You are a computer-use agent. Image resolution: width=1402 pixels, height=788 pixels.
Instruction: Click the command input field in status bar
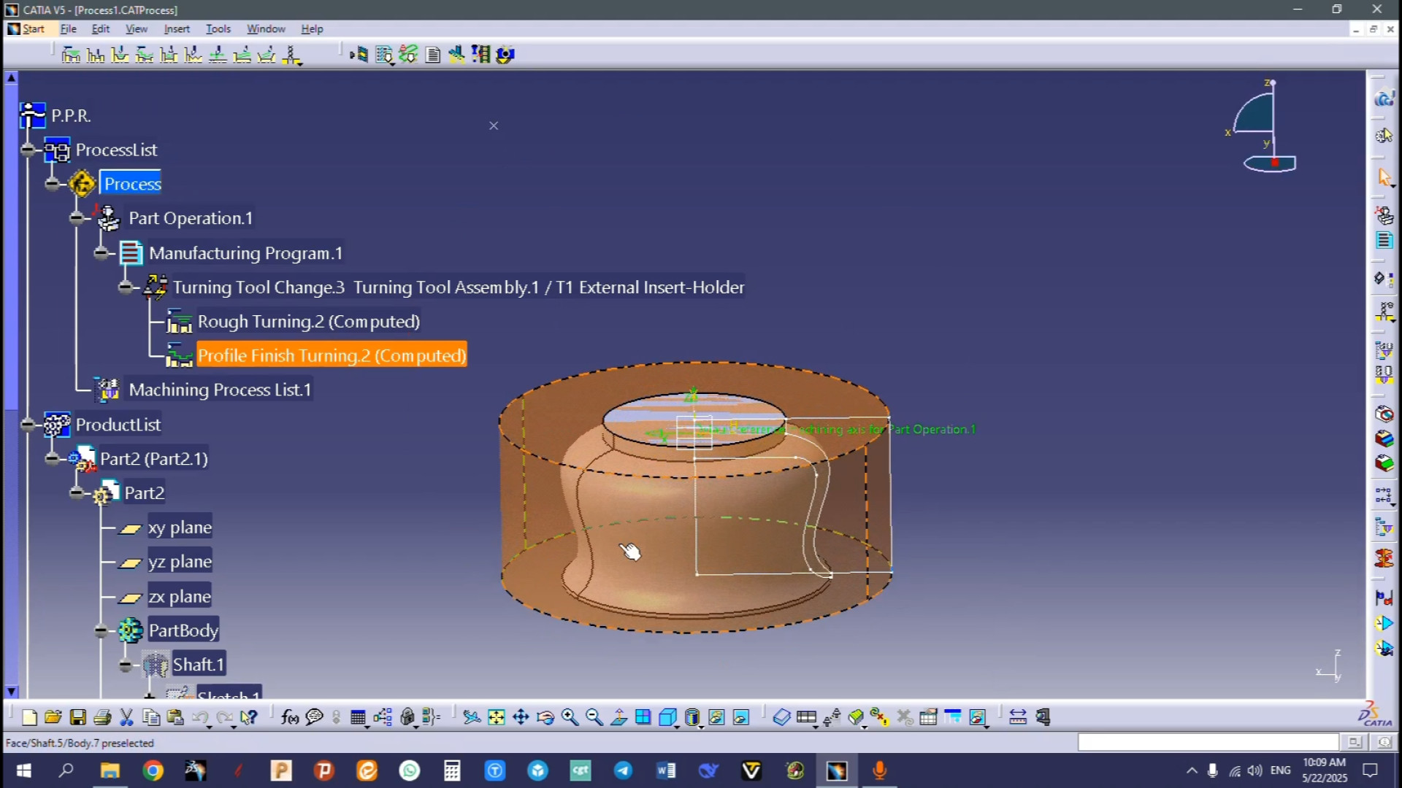(x=1208, y=742)
